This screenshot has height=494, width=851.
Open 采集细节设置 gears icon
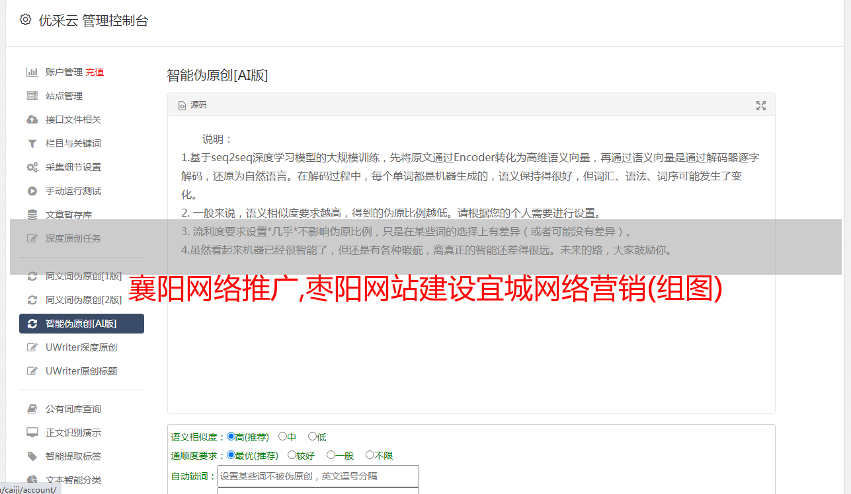coord(32,167)
